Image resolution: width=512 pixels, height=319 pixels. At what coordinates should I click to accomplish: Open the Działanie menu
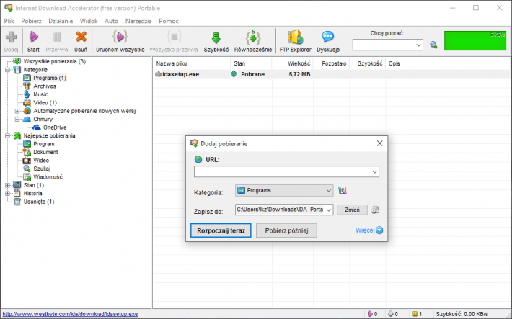(61, 21)
